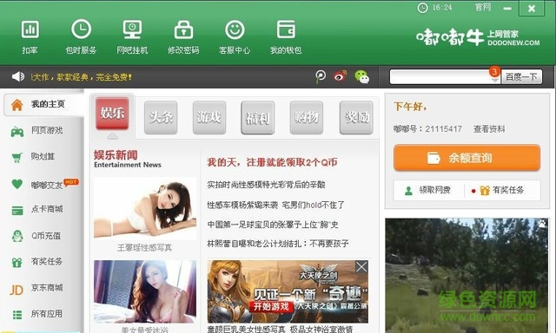556x333 pixels.
Task: Switch to the 奖励 tab
Action: point(356,117)
